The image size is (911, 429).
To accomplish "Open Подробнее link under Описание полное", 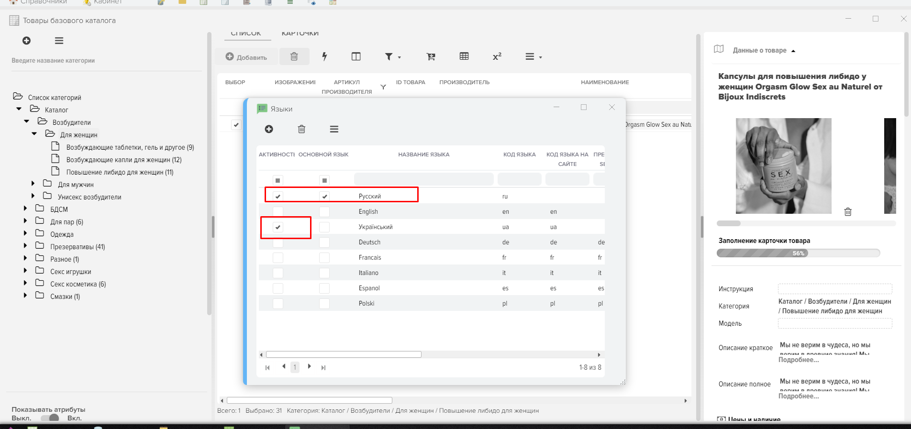I will tap(799, 396).
